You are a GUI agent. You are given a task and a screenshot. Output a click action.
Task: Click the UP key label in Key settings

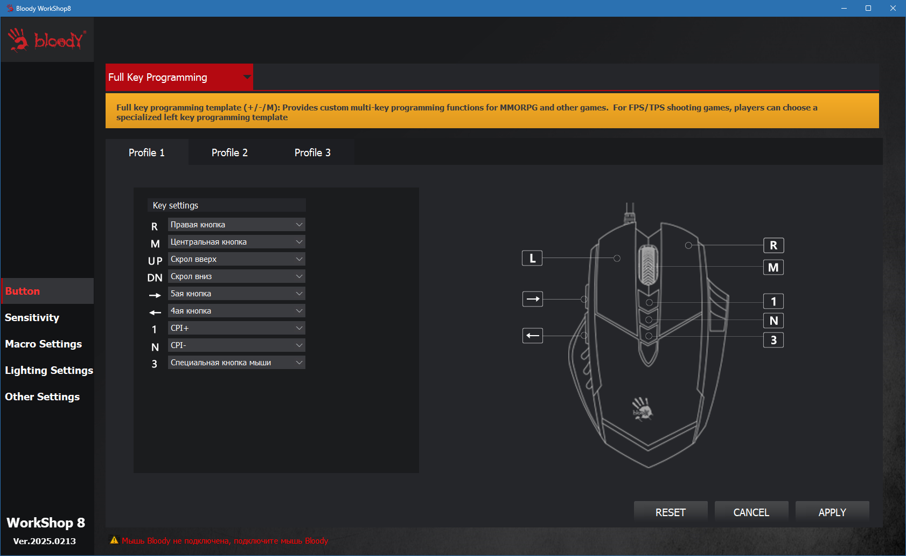[x=155, y=261]
